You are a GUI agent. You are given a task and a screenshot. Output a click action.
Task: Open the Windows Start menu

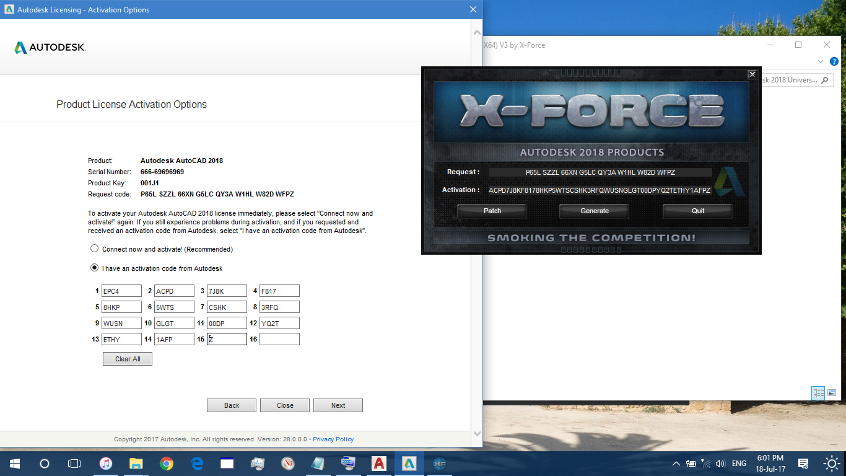14,464
